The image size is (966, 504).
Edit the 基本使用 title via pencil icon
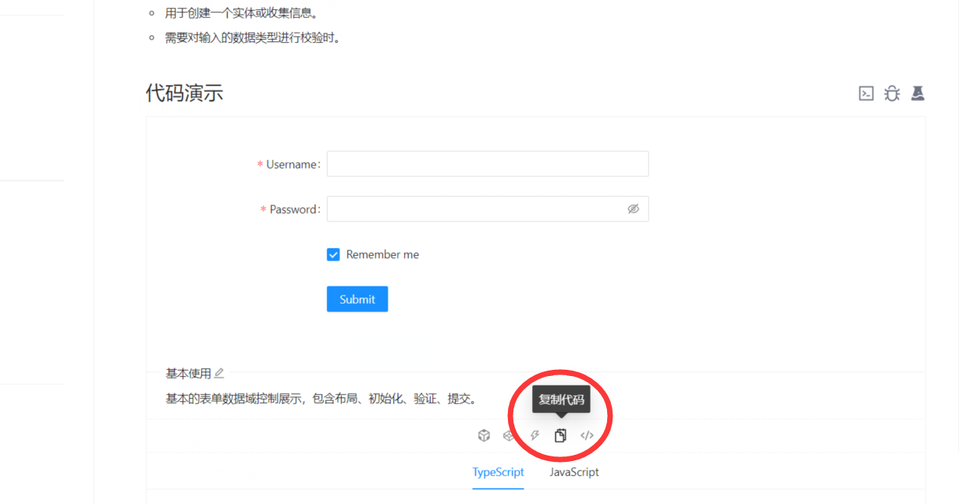pyautogui.click(x=219, y=373)
